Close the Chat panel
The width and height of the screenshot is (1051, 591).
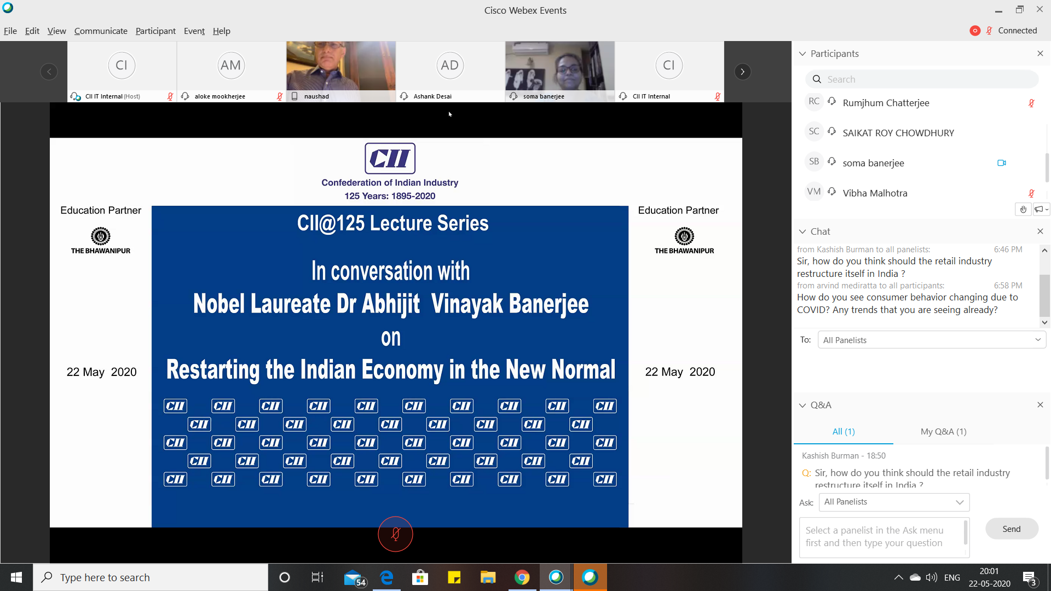(1040, 231)
